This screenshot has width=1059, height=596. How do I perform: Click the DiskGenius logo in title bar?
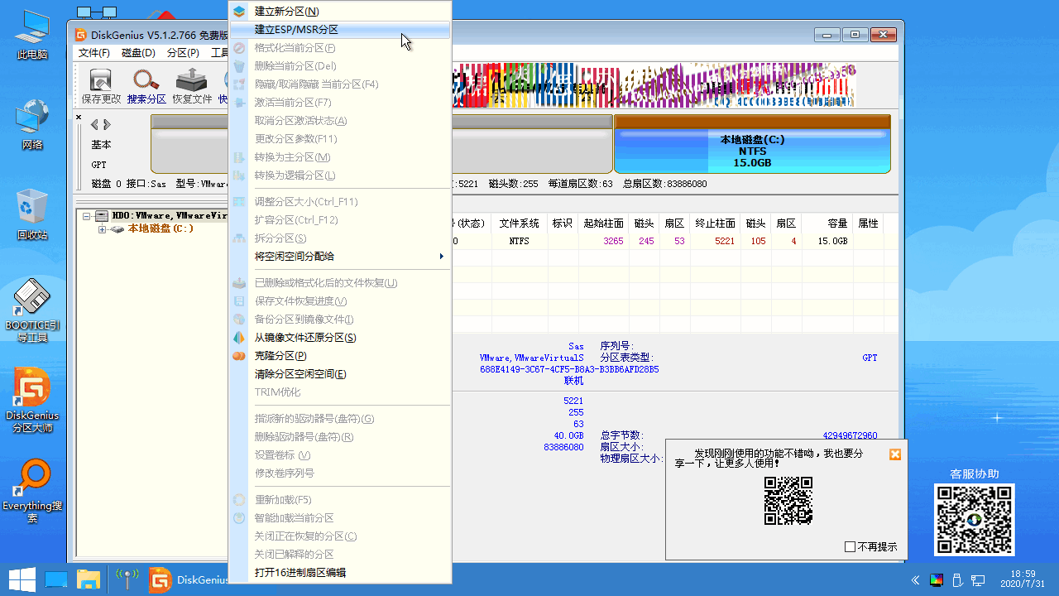(x=80, y=35)
